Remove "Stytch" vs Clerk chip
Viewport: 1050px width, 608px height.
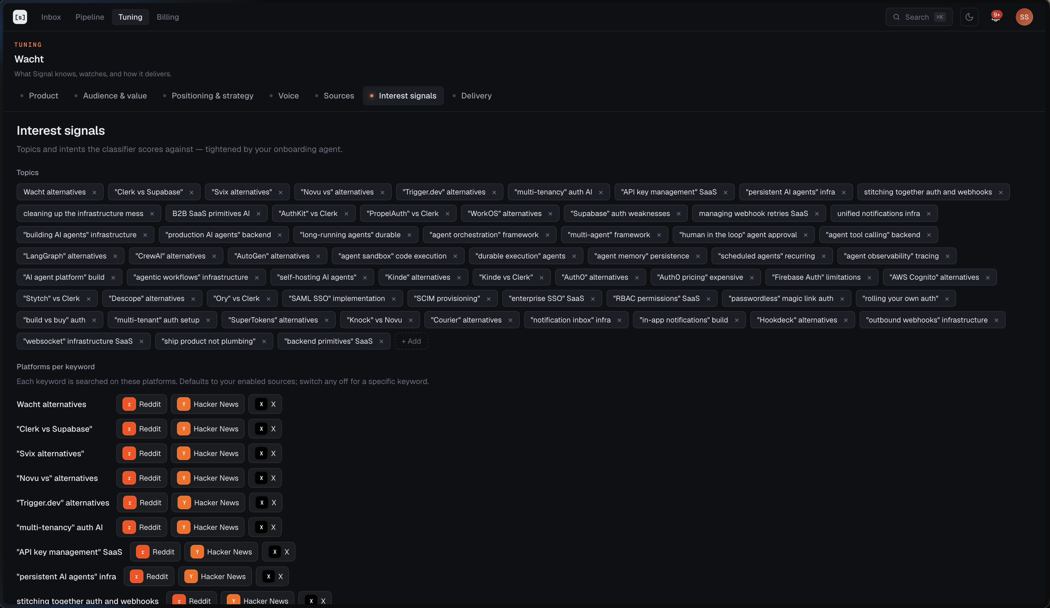[x=89, y=299]
